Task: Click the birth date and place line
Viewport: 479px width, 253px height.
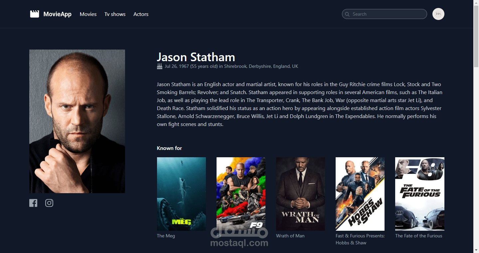Action: (x=231, y=66)
